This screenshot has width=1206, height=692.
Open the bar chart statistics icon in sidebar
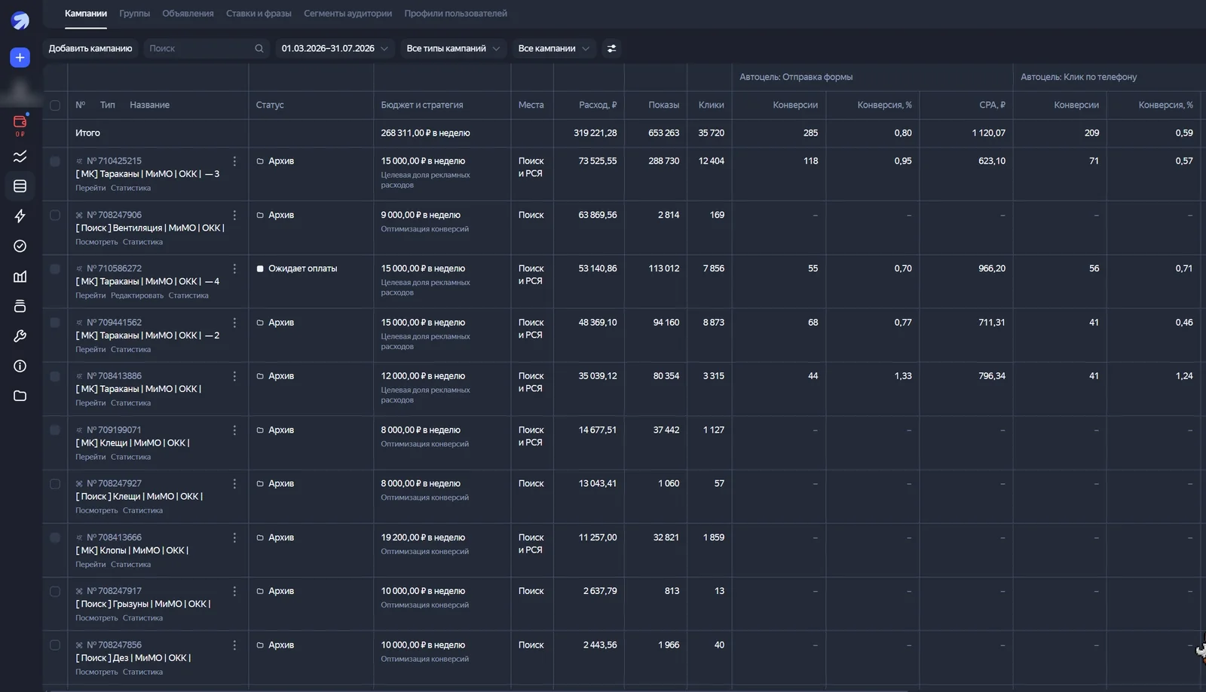coord(20,277)
